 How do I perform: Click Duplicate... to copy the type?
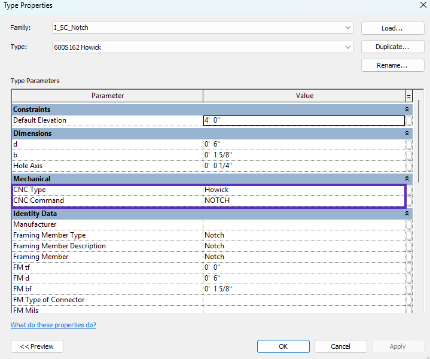pyautogui.click(x=391, y=47)
